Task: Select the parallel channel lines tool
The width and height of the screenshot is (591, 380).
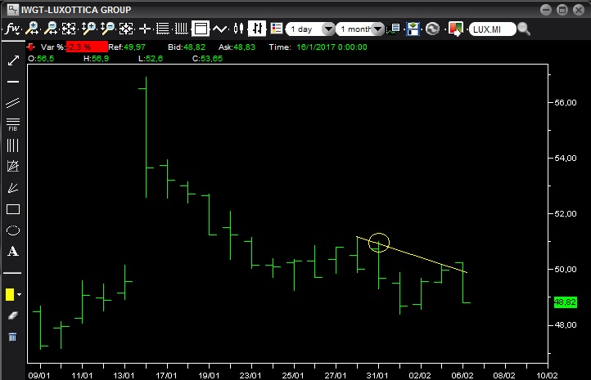Action: pos(12,104)
